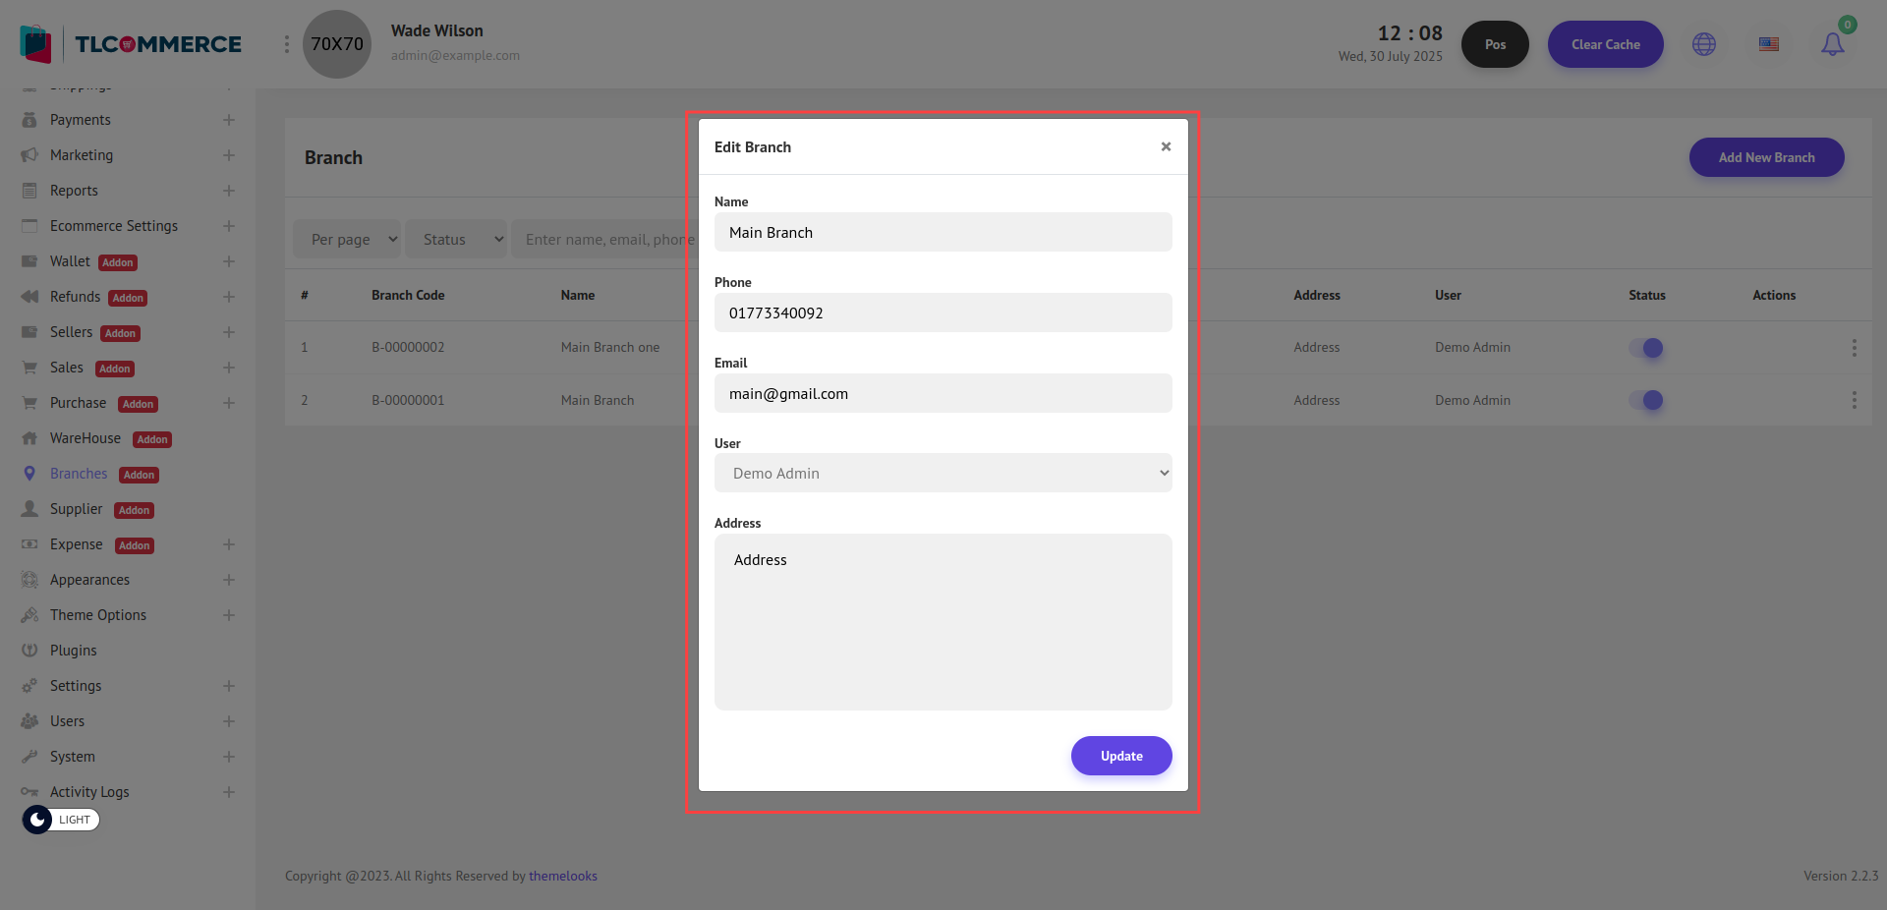Screen dimensions: 1887x910
Task: Toggle status for Main Branch one
Action: (x=1646, y=348)
